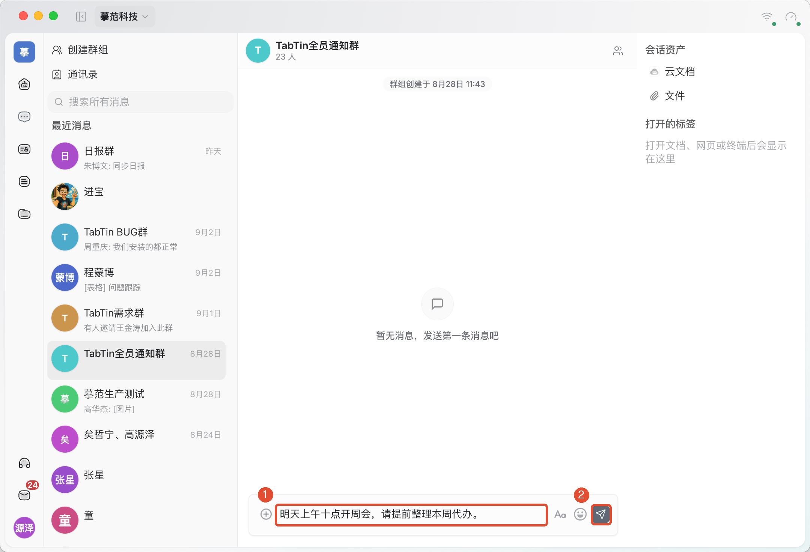Open 云文档 in 会话资产 panel
The image size is (810, 552).
pyautogui.click(x=673, y=72)
